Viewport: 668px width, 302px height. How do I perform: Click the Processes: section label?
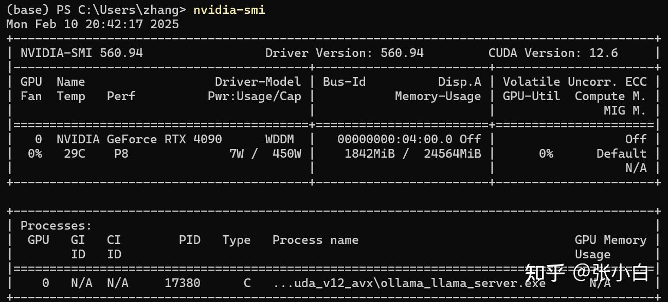point(57,225)
